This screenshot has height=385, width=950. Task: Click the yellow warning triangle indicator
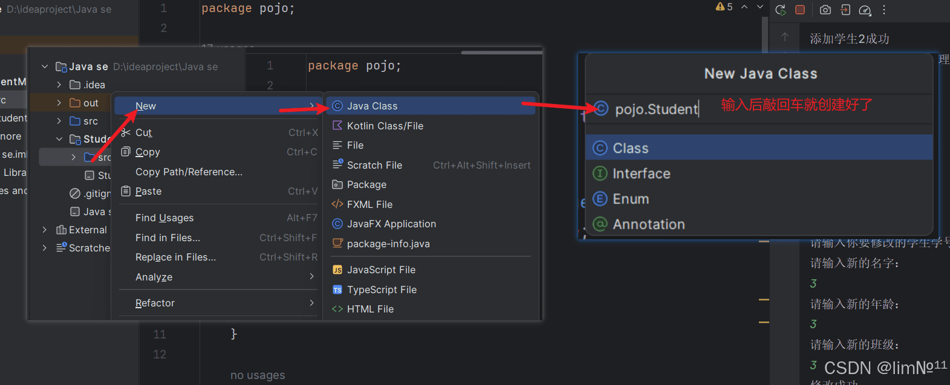pos(720,7)
